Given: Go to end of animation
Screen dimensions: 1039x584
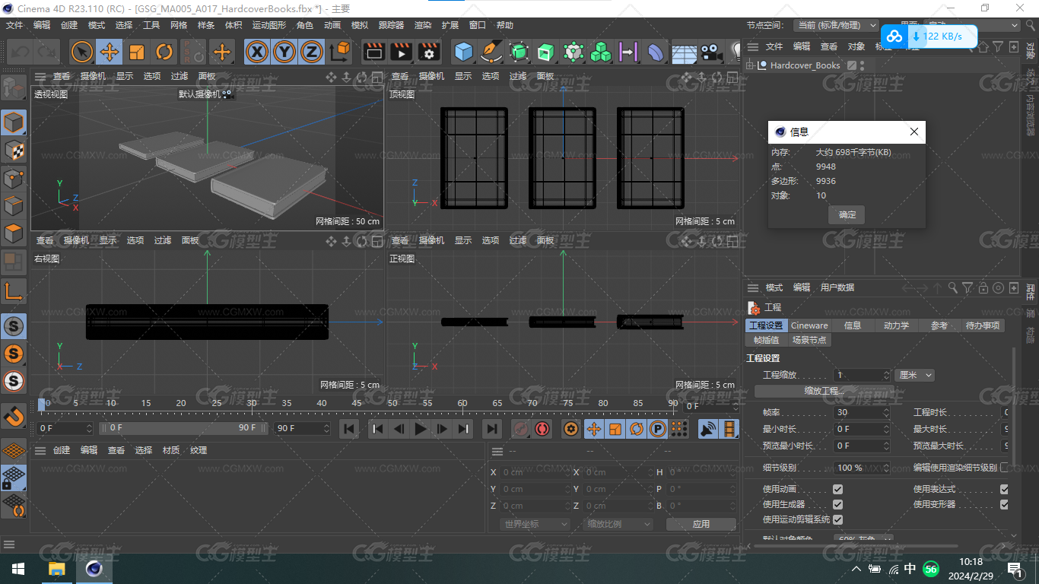Looking at the screenshot, I should [x=492, y=429].
